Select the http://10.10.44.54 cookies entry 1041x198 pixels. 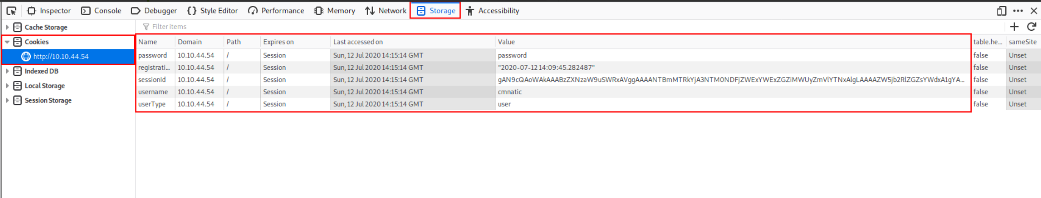coord(61,57)
